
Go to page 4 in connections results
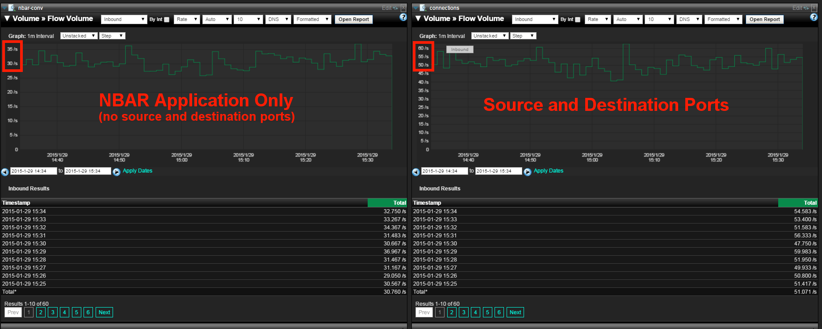tap(475, 312)
